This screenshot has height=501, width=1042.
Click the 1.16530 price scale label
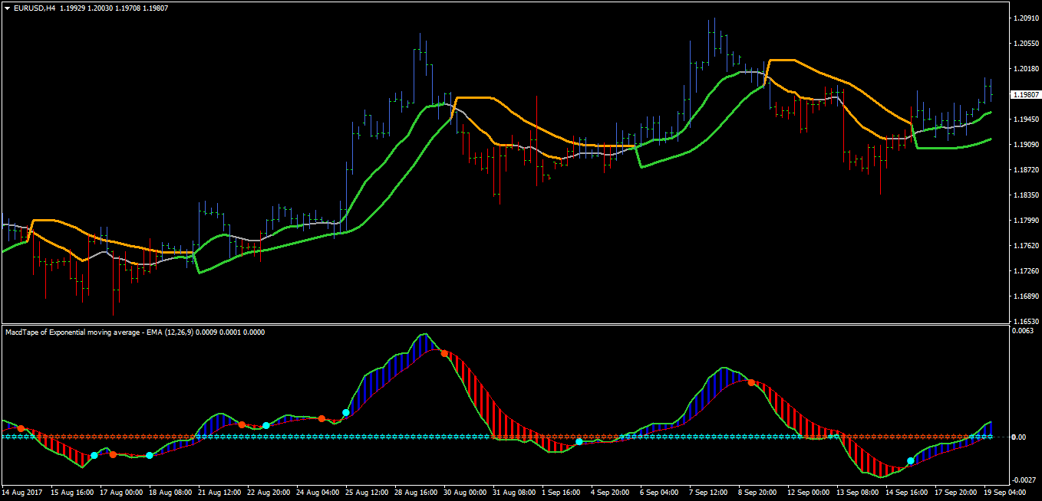[1024, 321]
